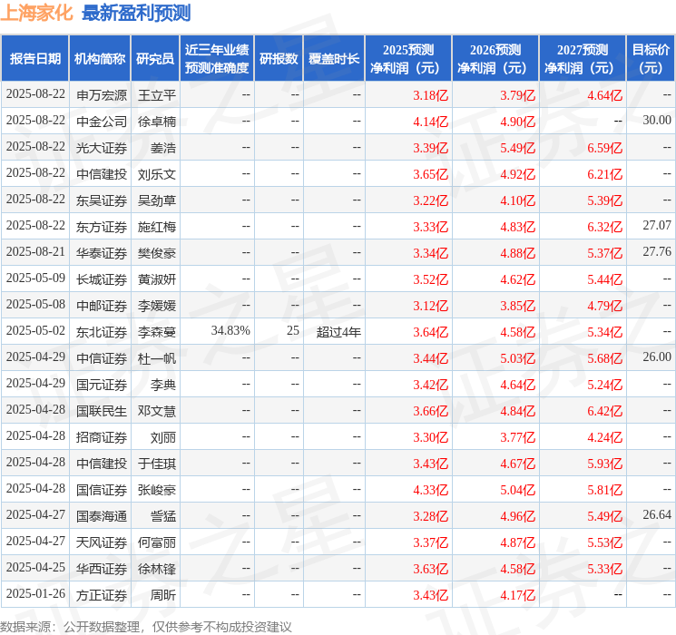Select the 东吴证券 institution cell

click(102, 200)
